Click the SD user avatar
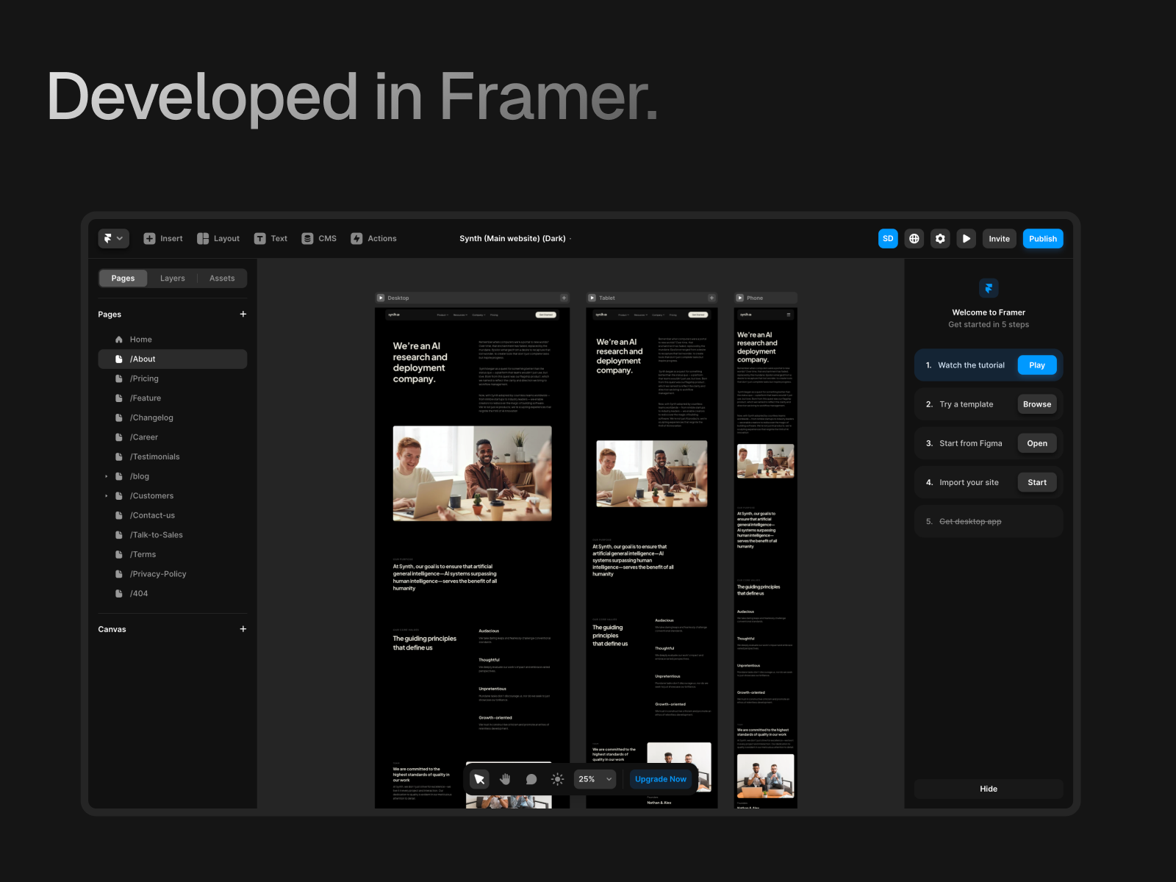 point(888,238)
